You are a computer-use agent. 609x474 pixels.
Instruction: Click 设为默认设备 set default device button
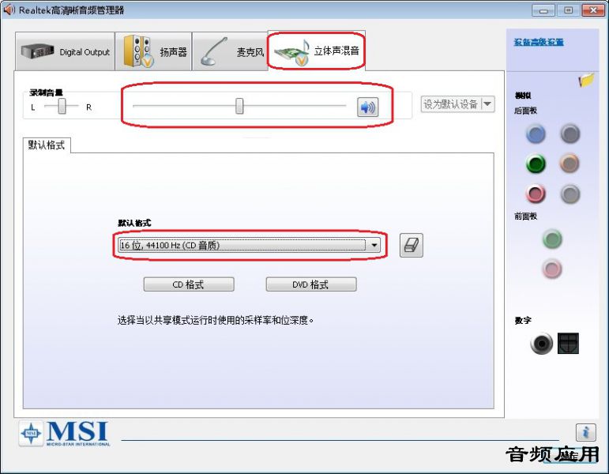450,104
